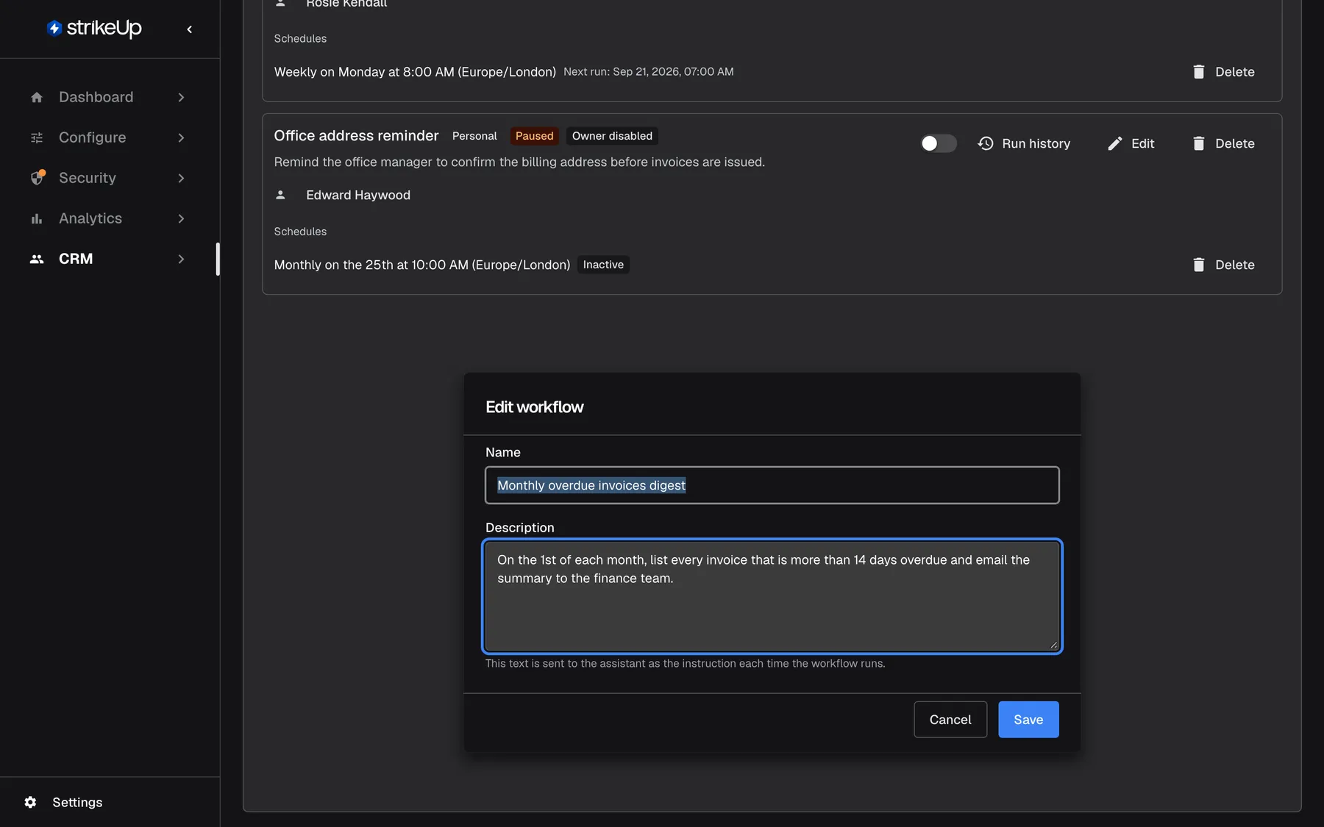The width and height of the screenshot is (1324, 827).
Task: Cancel the Edit workflow dialog
Action: tap(950, 720)
